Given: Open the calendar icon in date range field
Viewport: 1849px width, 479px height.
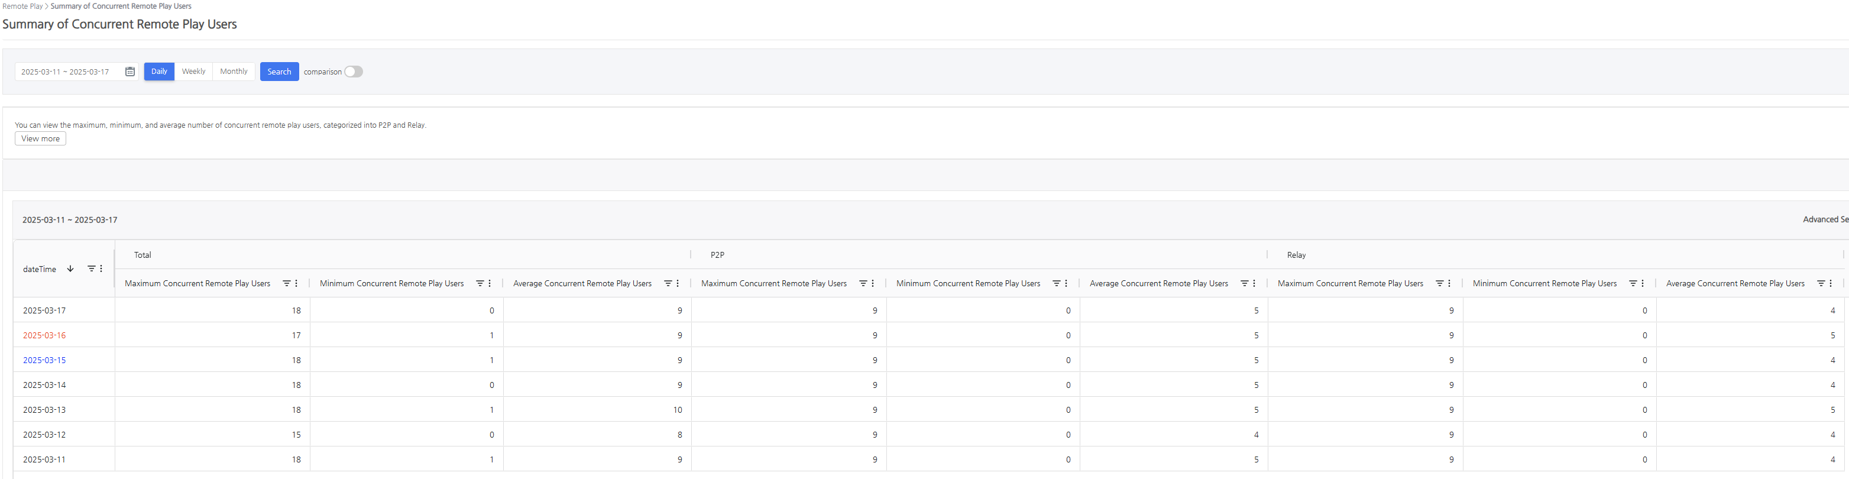Looking at the screenshot, I should [x=130, y=72].
